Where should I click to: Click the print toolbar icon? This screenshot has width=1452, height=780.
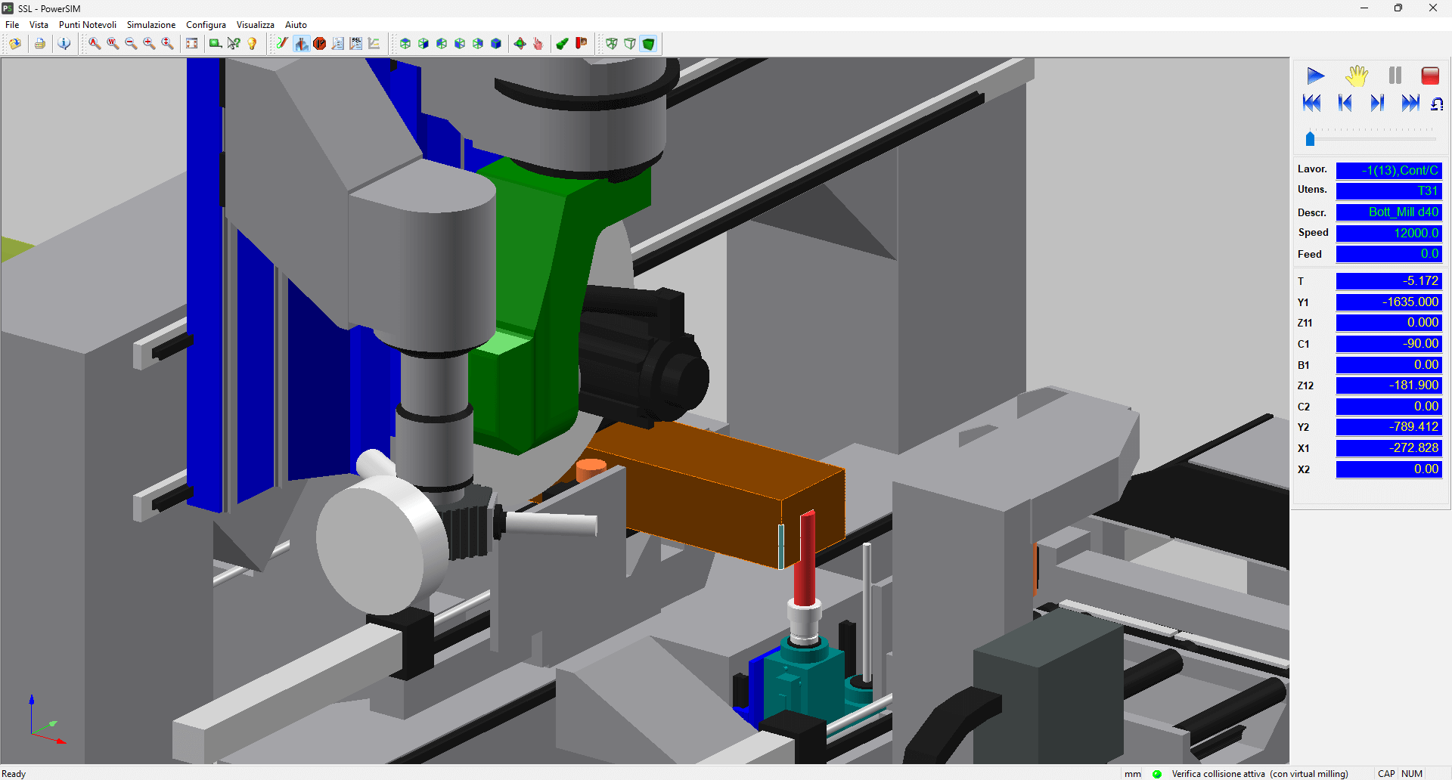[40, 44]
